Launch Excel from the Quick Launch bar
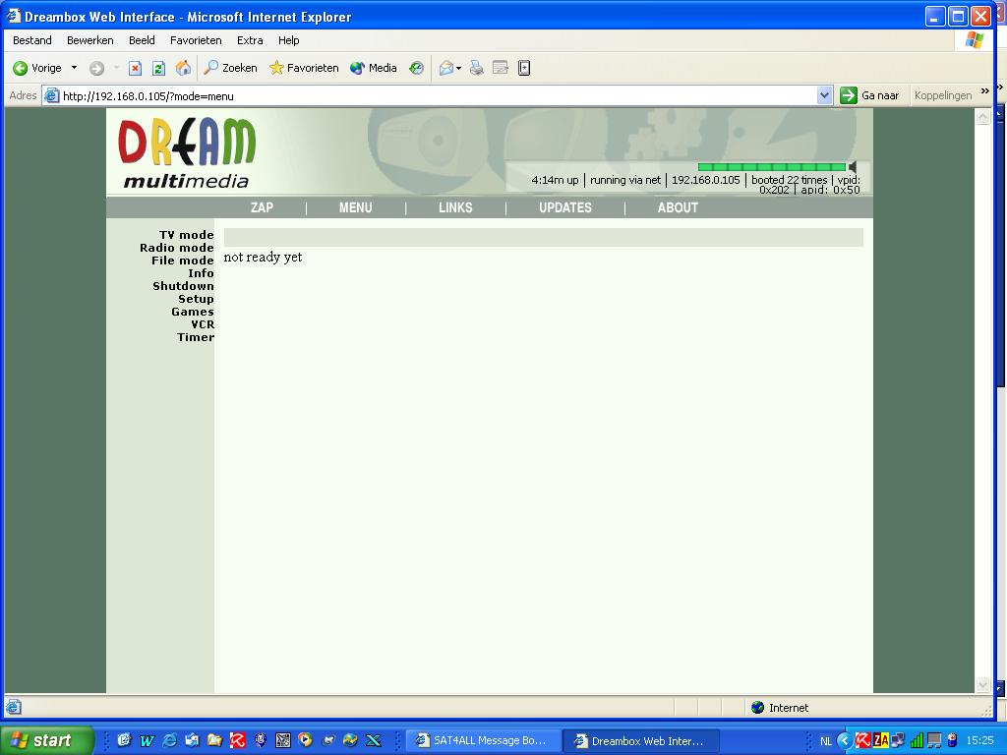1007x755 pixels. click(373, 741)
